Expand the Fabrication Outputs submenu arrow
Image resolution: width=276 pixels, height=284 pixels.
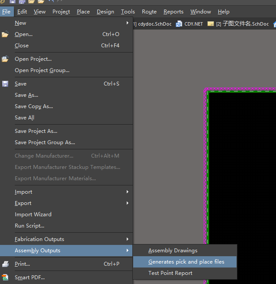(x=128, y=239)
